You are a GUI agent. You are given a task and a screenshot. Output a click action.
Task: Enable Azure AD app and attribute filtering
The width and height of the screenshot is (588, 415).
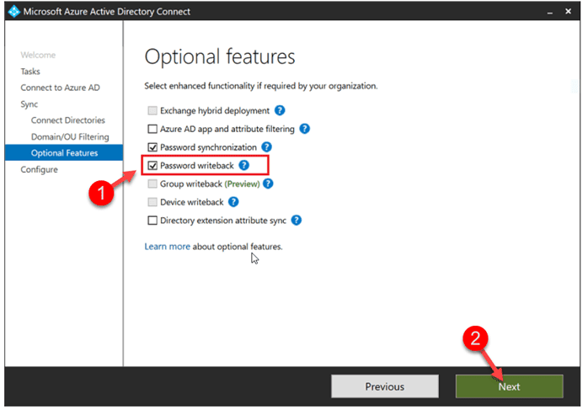pos(152,129)
